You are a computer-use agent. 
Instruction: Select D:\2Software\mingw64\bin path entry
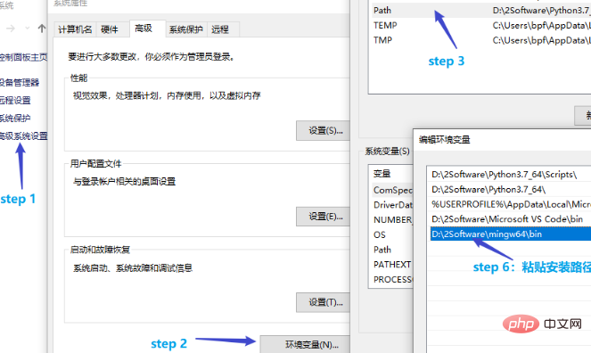pos(511,234)
